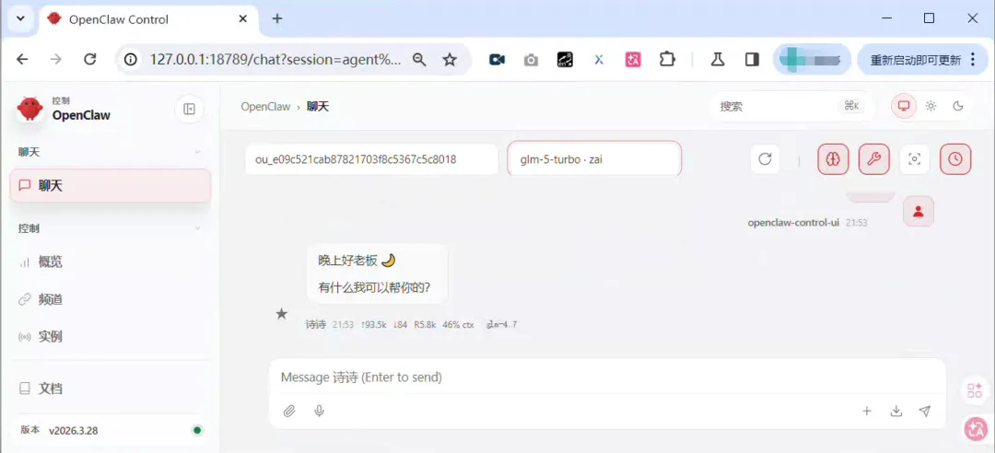Attach a file using the paperclip icon

click(x=289, y=412)
